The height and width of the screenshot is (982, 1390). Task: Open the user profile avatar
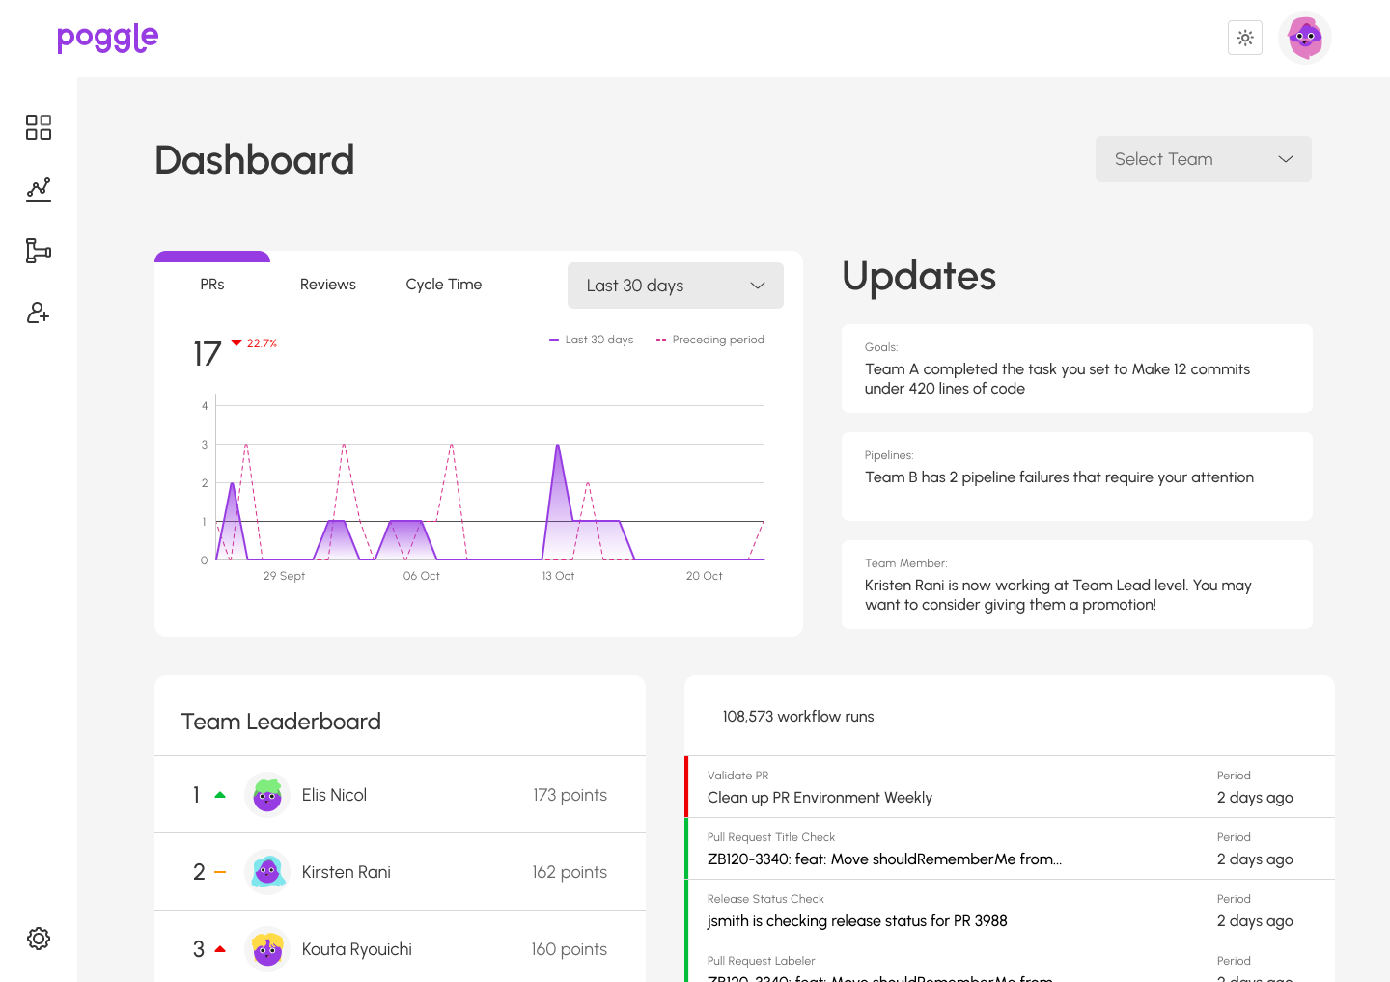1304,39
